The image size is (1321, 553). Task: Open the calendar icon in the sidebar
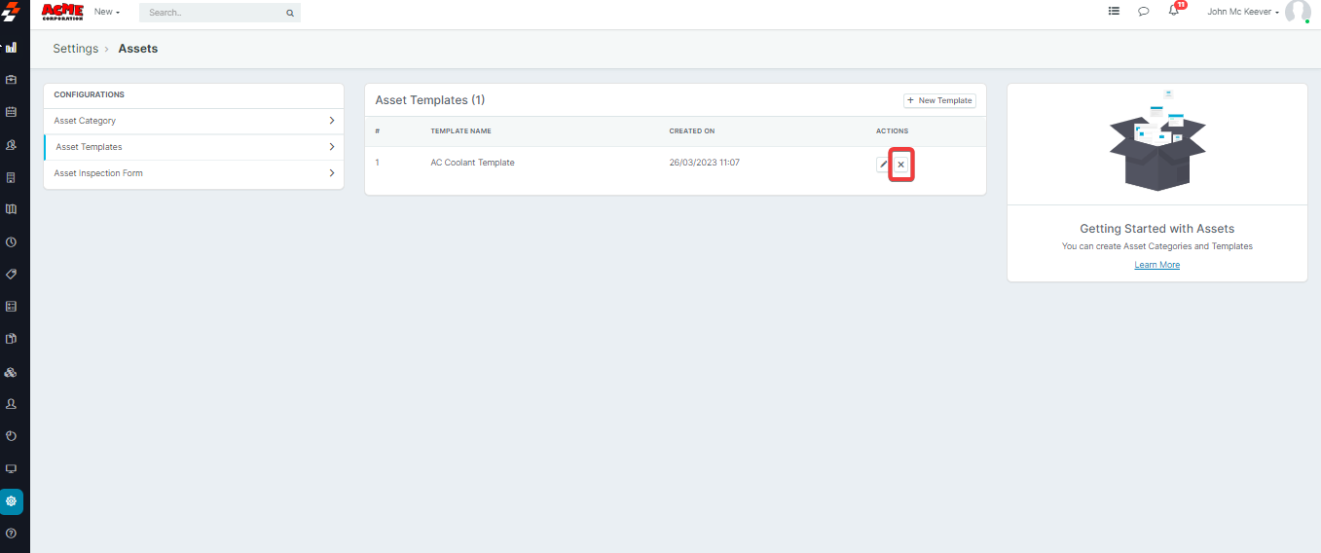point(11,112)
